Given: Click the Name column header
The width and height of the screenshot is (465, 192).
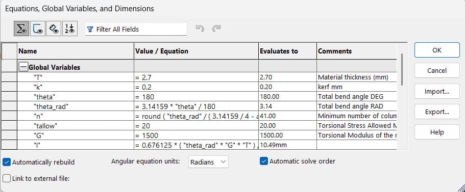Looking at the screenshot, I should (76, 51).
